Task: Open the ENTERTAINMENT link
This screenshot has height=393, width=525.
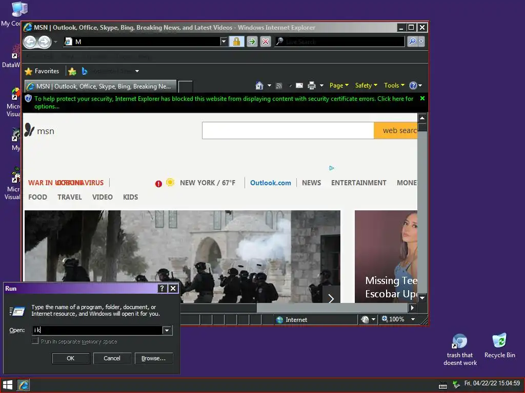Action: coord(358,183)
